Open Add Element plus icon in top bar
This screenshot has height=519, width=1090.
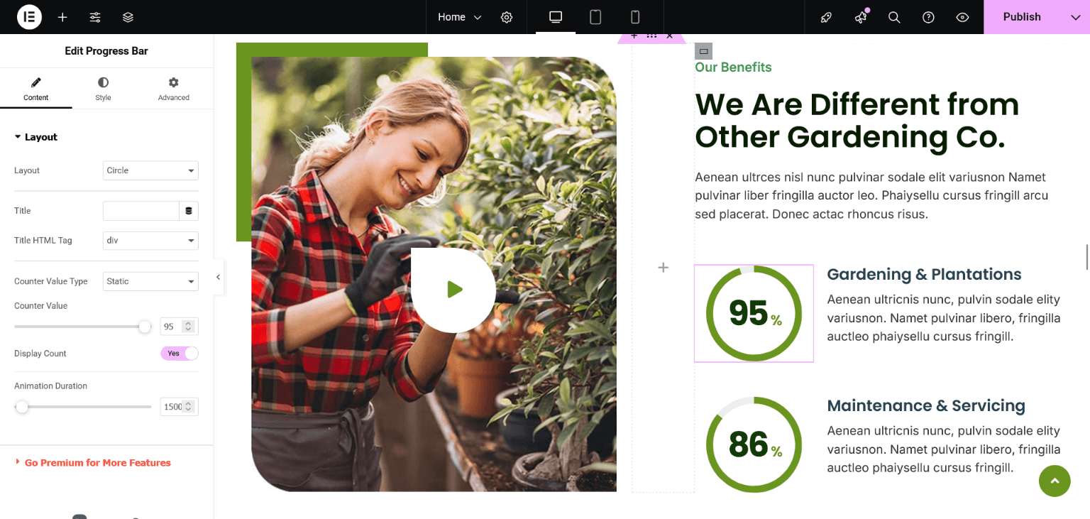[x=62, y=17]
